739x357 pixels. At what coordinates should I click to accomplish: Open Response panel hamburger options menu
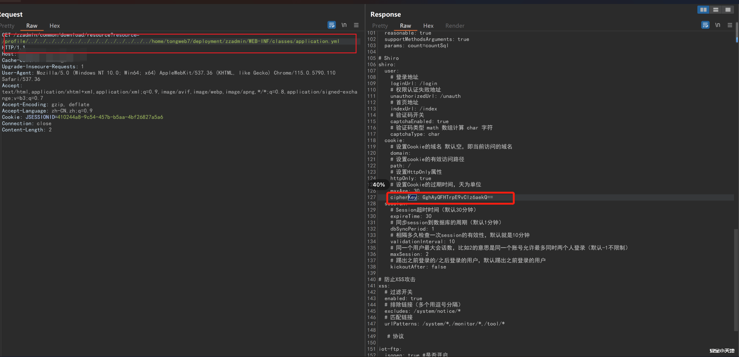[x=730, y=25]
